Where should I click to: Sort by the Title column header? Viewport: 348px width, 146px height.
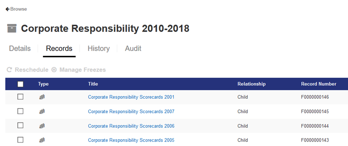[x=93, y=84]
